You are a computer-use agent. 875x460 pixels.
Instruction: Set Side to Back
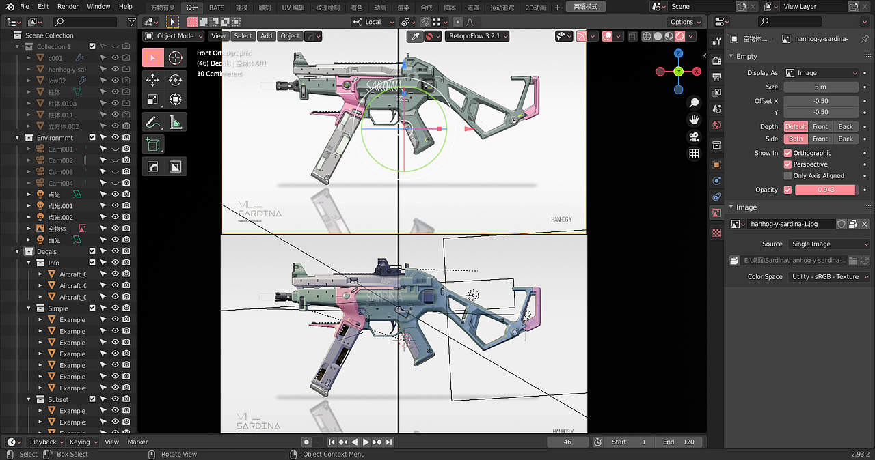pos(846,139)
